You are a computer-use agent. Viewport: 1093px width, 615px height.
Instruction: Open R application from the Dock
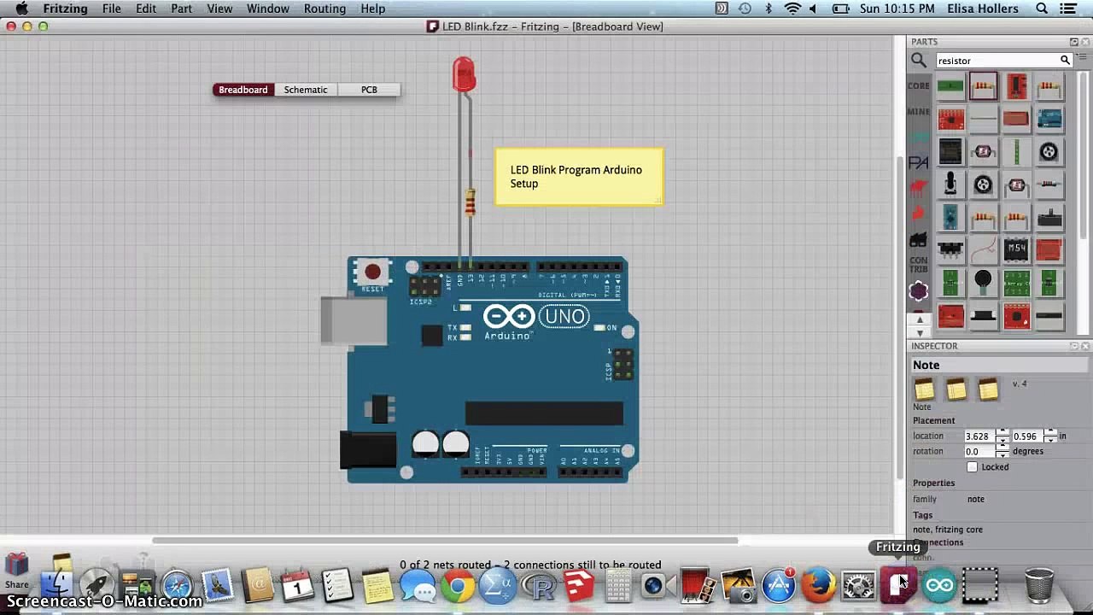click(539, 586)
